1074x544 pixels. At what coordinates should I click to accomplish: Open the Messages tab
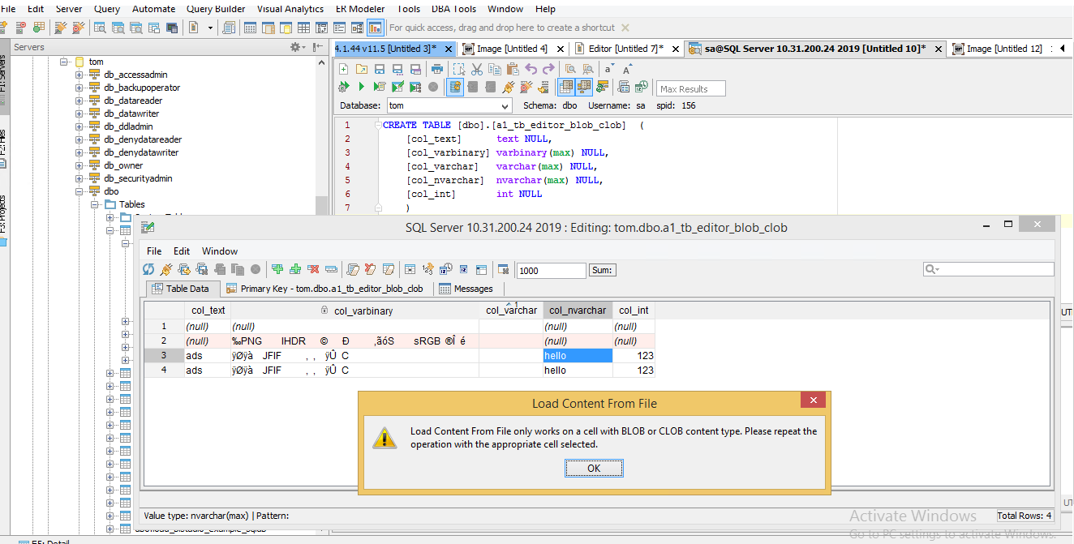(466, 289)
